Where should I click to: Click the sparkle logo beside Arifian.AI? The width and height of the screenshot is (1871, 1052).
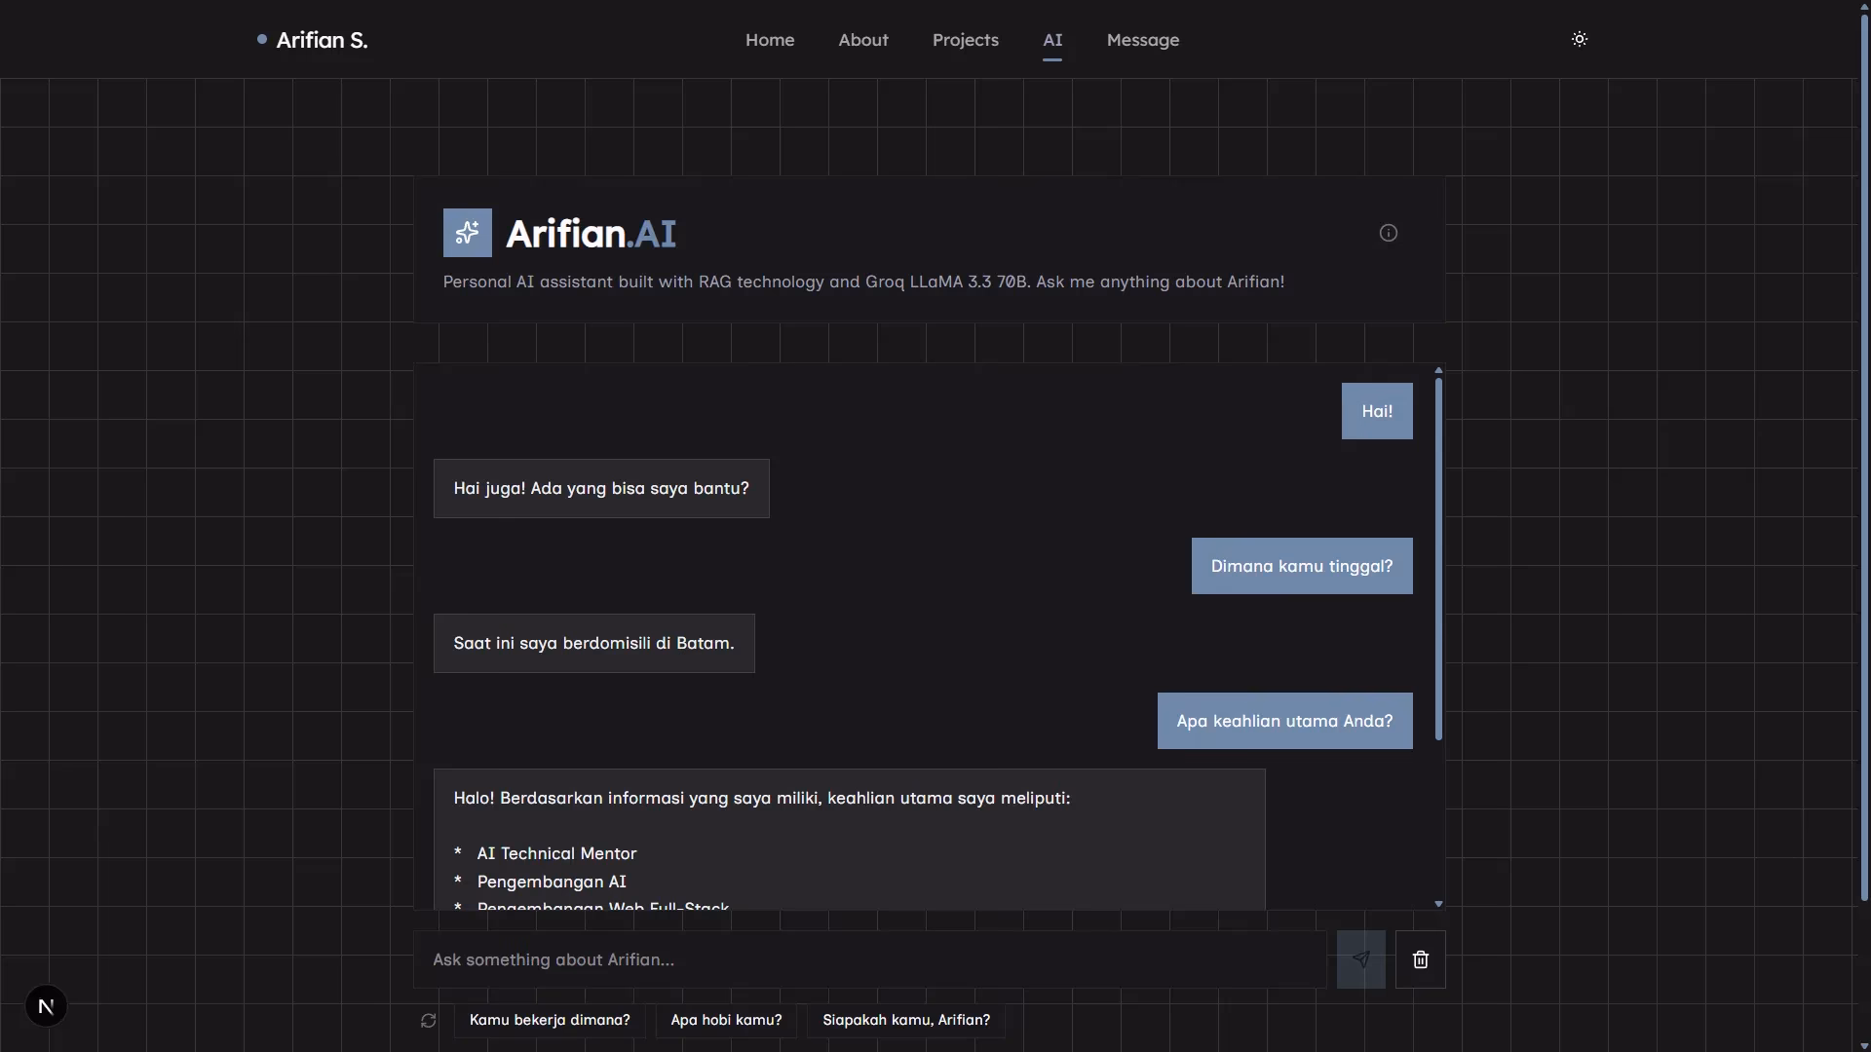[467, 232]
